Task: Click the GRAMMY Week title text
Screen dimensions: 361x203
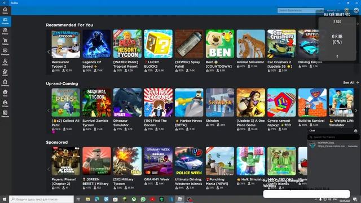Action: 157,179
